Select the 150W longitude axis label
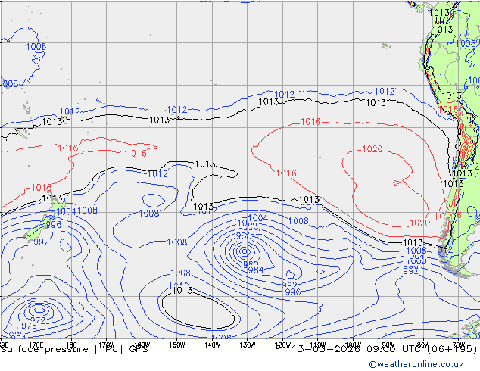Image resolution: width=480 pixels, height=371 pixels. point(176,345)
